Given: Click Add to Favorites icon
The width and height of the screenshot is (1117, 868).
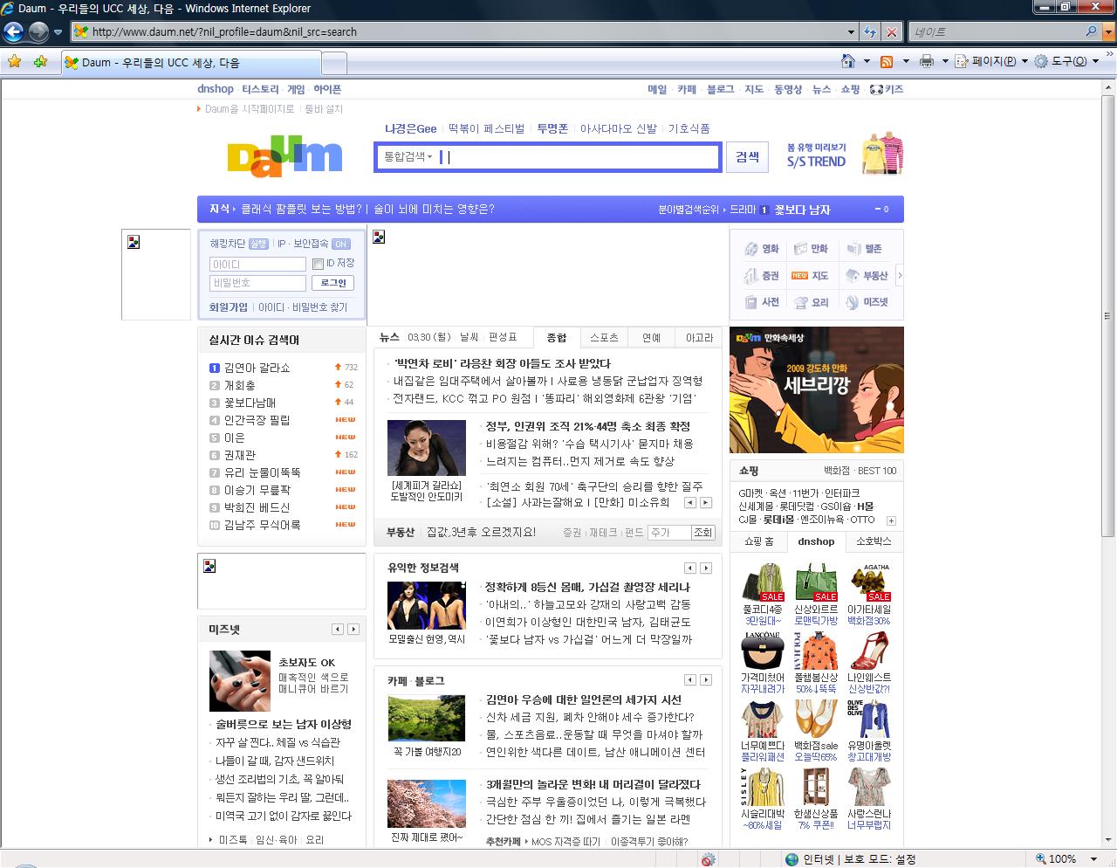Looking at the screenshot, I should pyautogui.click(x=40, y=62).
